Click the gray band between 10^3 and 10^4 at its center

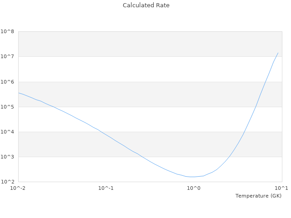click(150, 144)
